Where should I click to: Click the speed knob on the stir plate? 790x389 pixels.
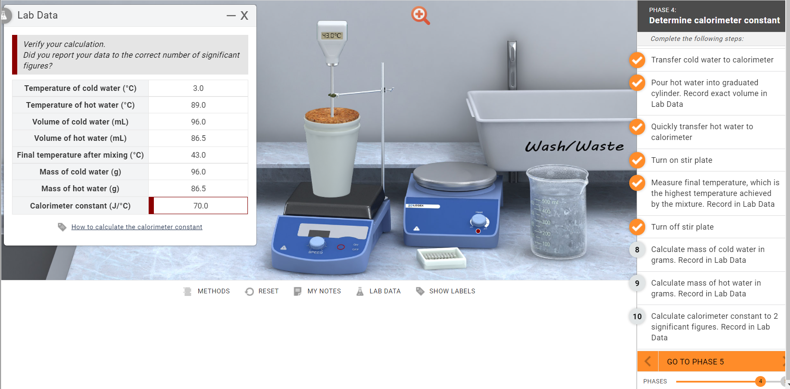click(x=317, y=243)
